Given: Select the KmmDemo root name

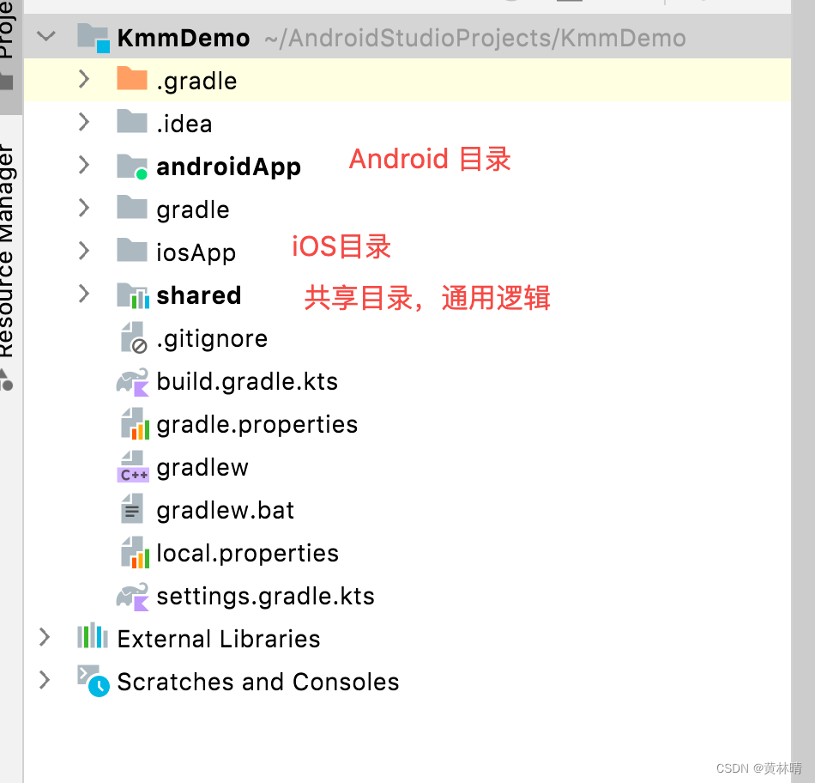Looking at the screenshot, I should (184, 38).
